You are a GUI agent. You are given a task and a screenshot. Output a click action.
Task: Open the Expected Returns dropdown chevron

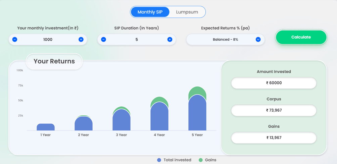258,40
